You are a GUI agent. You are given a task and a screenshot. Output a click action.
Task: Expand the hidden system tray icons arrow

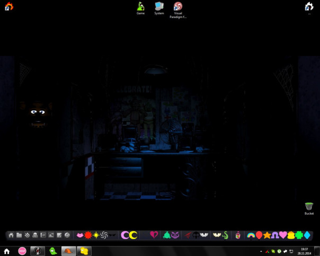pos(261,251)
